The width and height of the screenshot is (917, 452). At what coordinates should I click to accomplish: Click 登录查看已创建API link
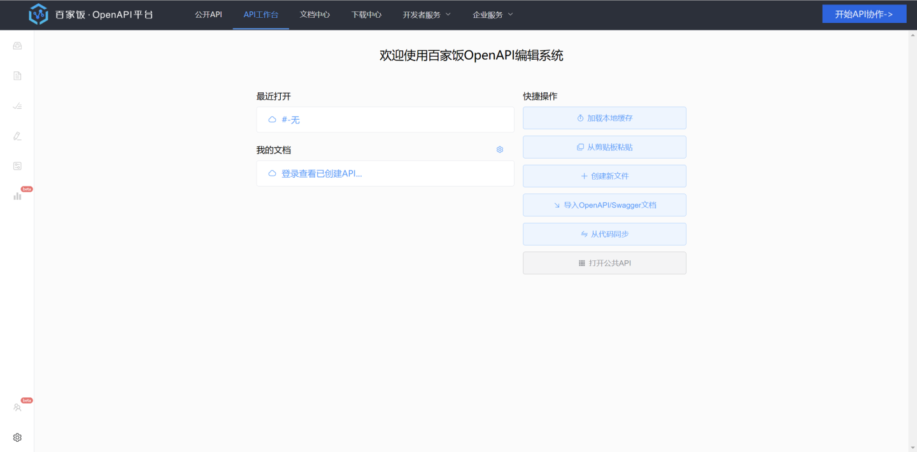tap(385, 173)
